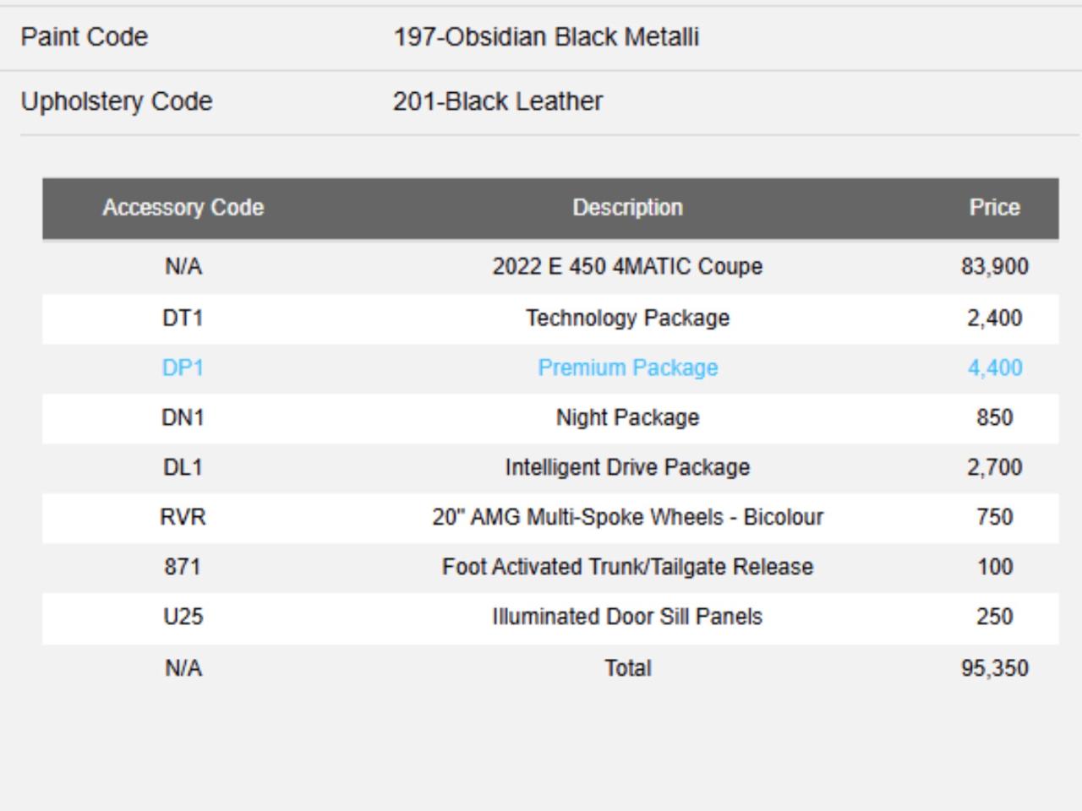Screen dimensions: 1082x811
Task: Click the Foot Activated Trunk/Tailgate Release entry
Action: click(x=627, y=567)
